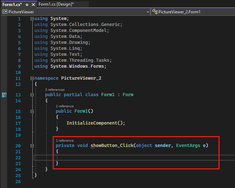
Task: Click the pin icon on Form1.cs tab
Action: (27, 5)
